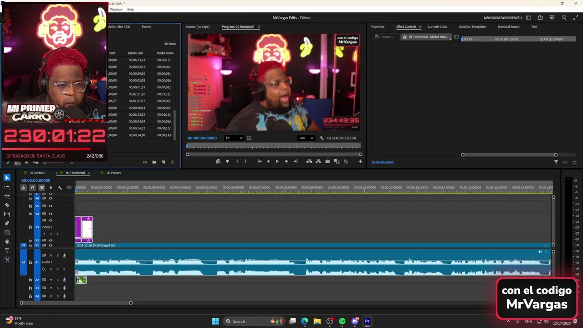
Task: Add marker in Program monitor
Action: click(227, 161)
